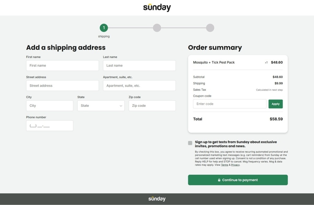Focus the Last name field
Screen dimensions: 314x205
point(140,65)
